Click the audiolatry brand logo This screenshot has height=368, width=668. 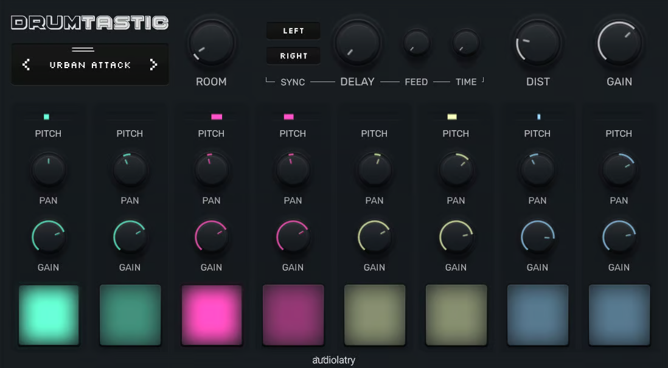pyautogui.click(x=333, y=360)
